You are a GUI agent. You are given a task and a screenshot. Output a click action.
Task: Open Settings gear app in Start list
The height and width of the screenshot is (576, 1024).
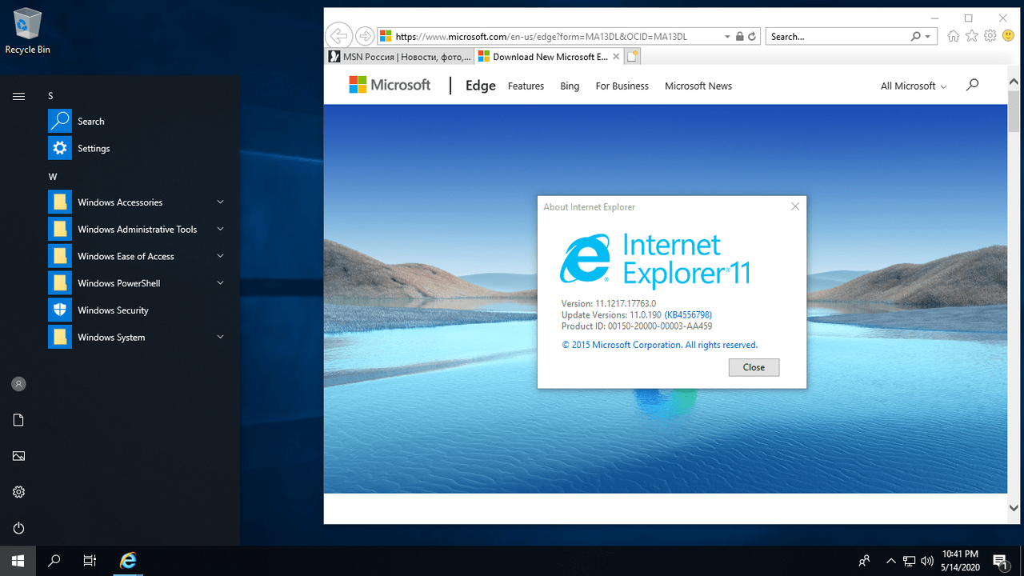(60, 149)
